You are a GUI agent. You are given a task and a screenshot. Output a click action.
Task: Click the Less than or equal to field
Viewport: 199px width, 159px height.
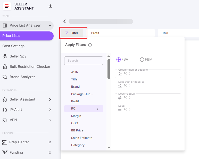coord(148,86)
